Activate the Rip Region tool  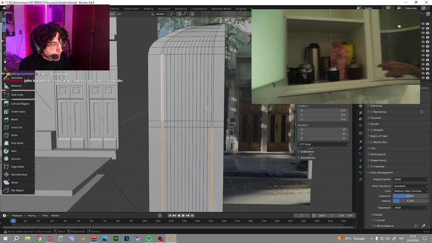tap(18, 190)
